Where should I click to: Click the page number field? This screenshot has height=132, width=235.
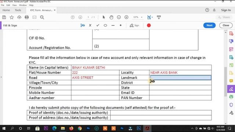(x=88, y=17)
